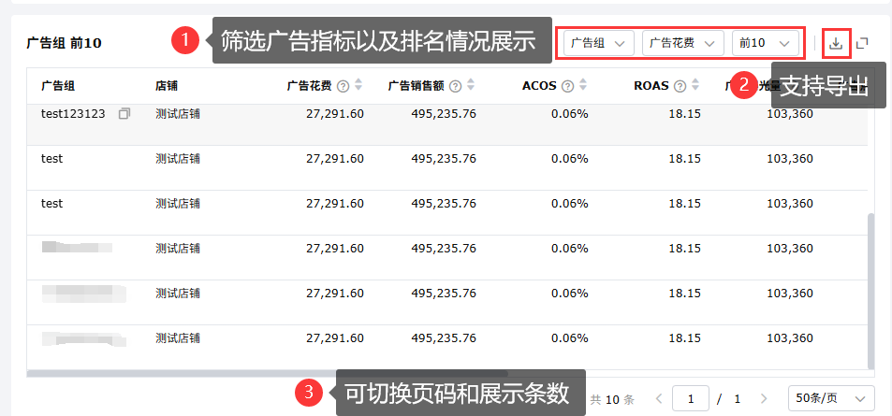Open the 前10 ranking dropdown
The image size is (892, 416).
click(x=767, y=43)
